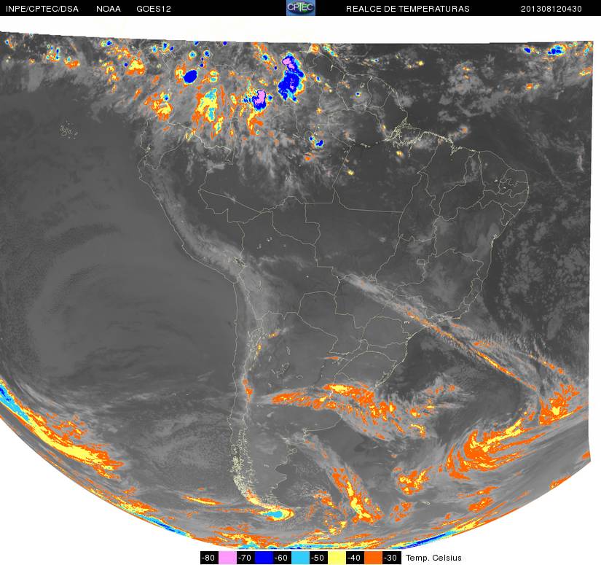Click the -60 legend value
Viewport: 601px width, 565px height.
(282, 558)
